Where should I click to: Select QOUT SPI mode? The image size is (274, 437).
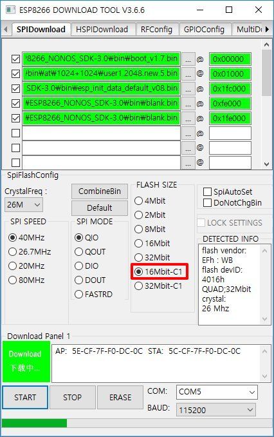(x=91, y=252)
